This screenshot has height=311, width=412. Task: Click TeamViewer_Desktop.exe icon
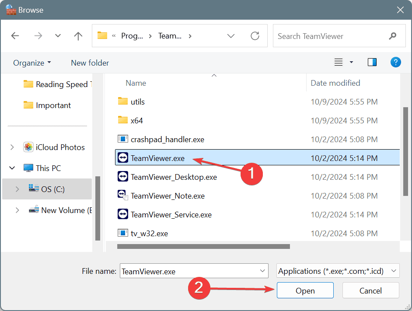[x=123, y=176]
